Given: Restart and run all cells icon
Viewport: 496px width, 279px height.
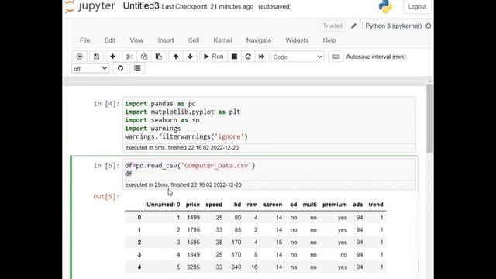Looking at the screenshot, I should [x=262, y=57].
